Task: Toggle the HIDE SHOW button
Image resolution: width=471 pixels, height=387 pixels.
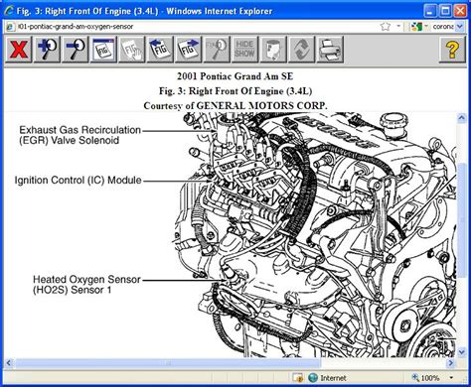Action: pyautogui.click(x=244, y=50)
